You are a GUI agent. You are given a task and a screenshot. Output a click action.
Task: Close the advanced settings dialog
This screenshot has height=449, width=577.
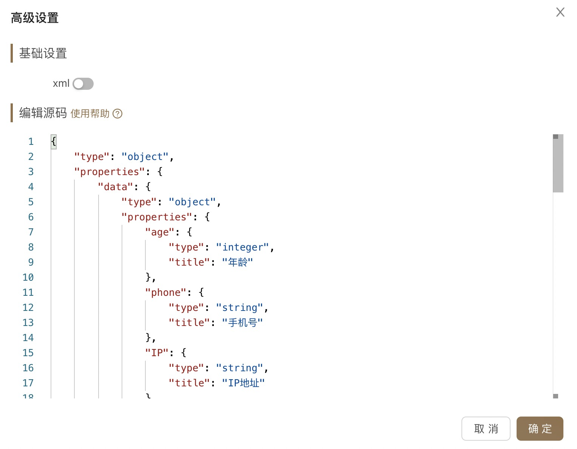[x=560, y=12]
